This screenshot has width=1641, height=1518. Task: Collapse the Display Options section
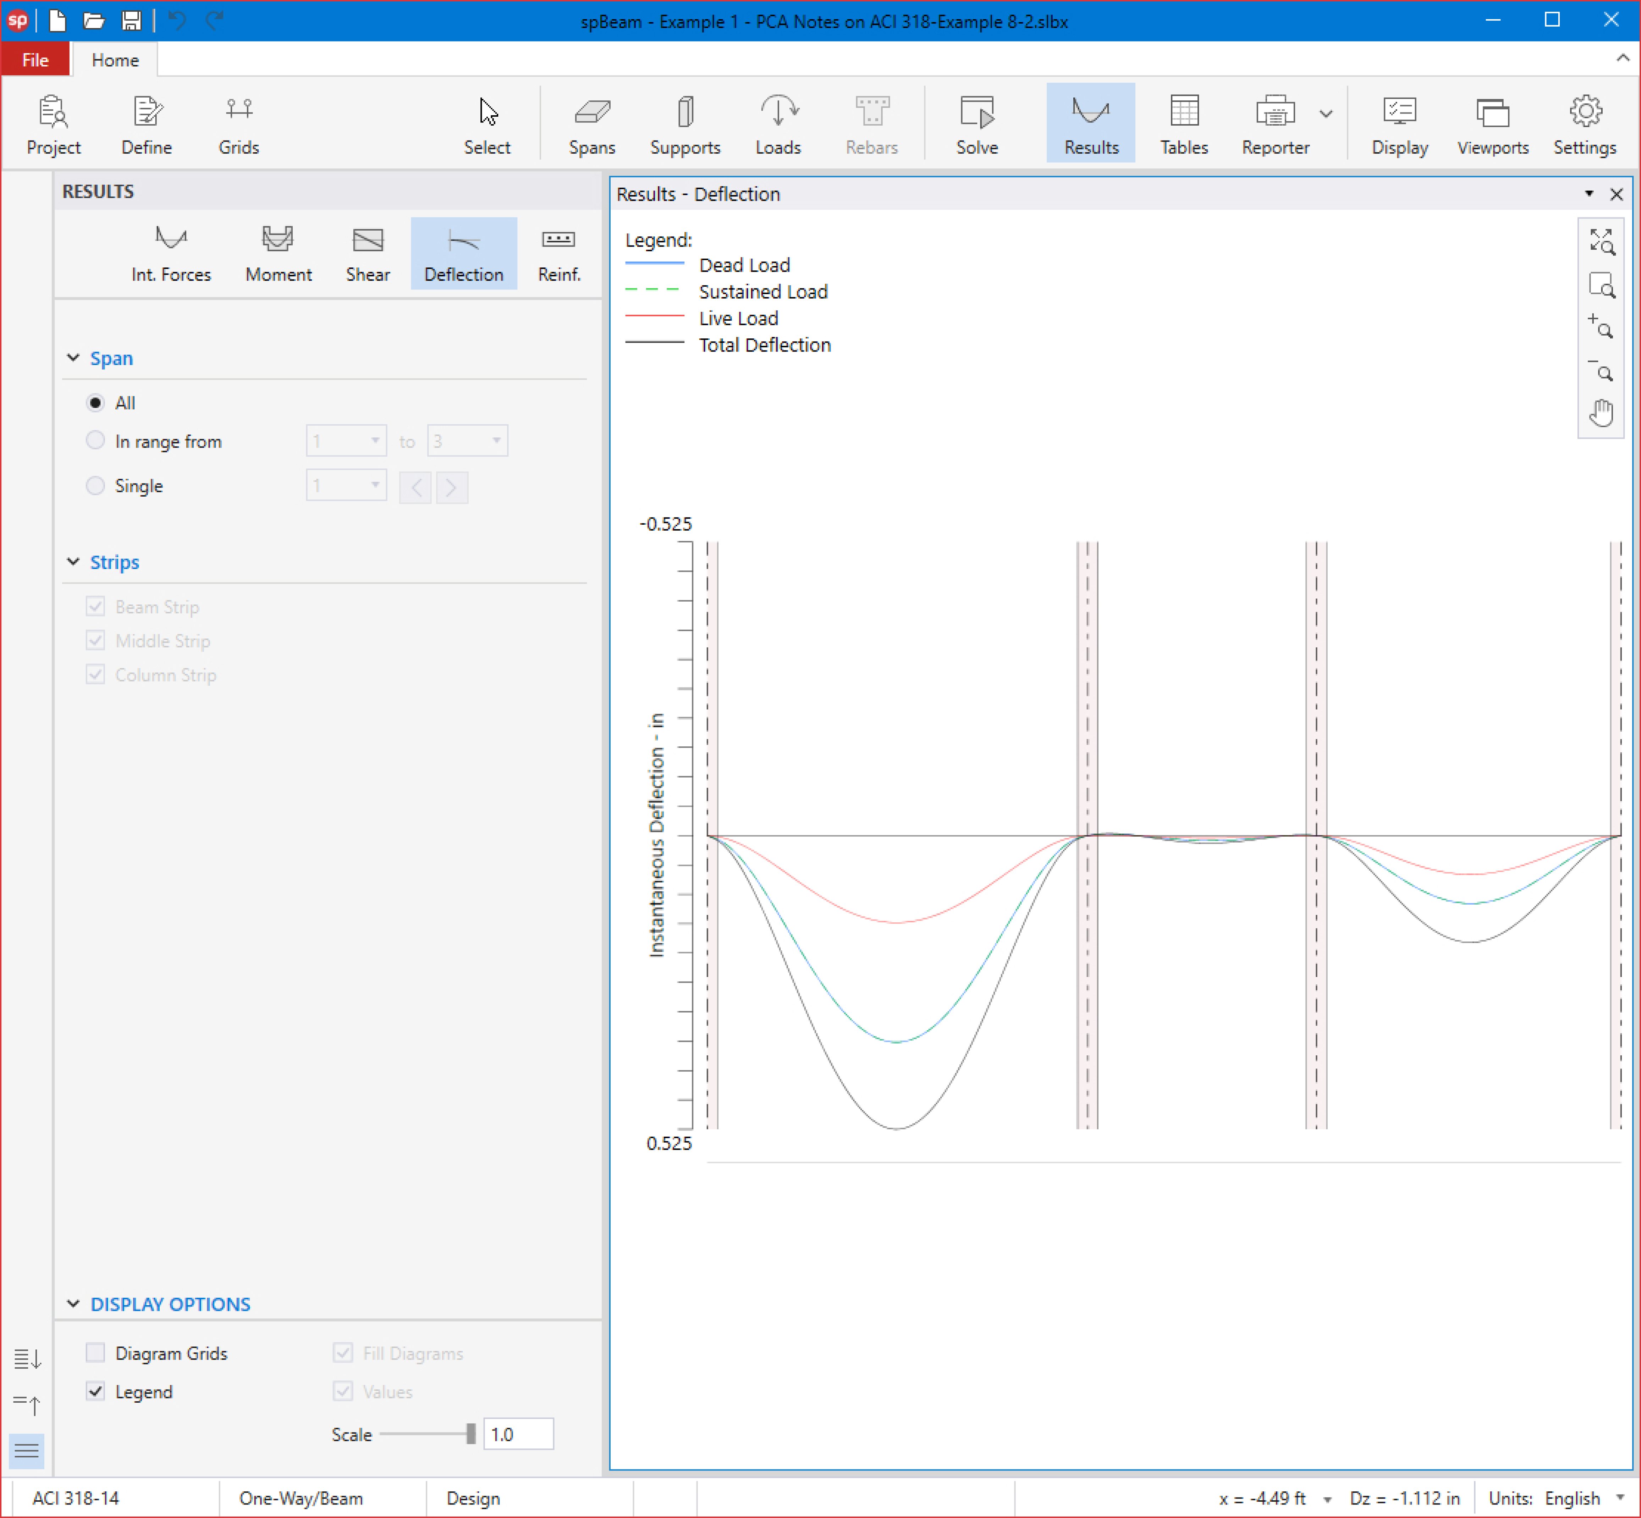click(73, 1304)
